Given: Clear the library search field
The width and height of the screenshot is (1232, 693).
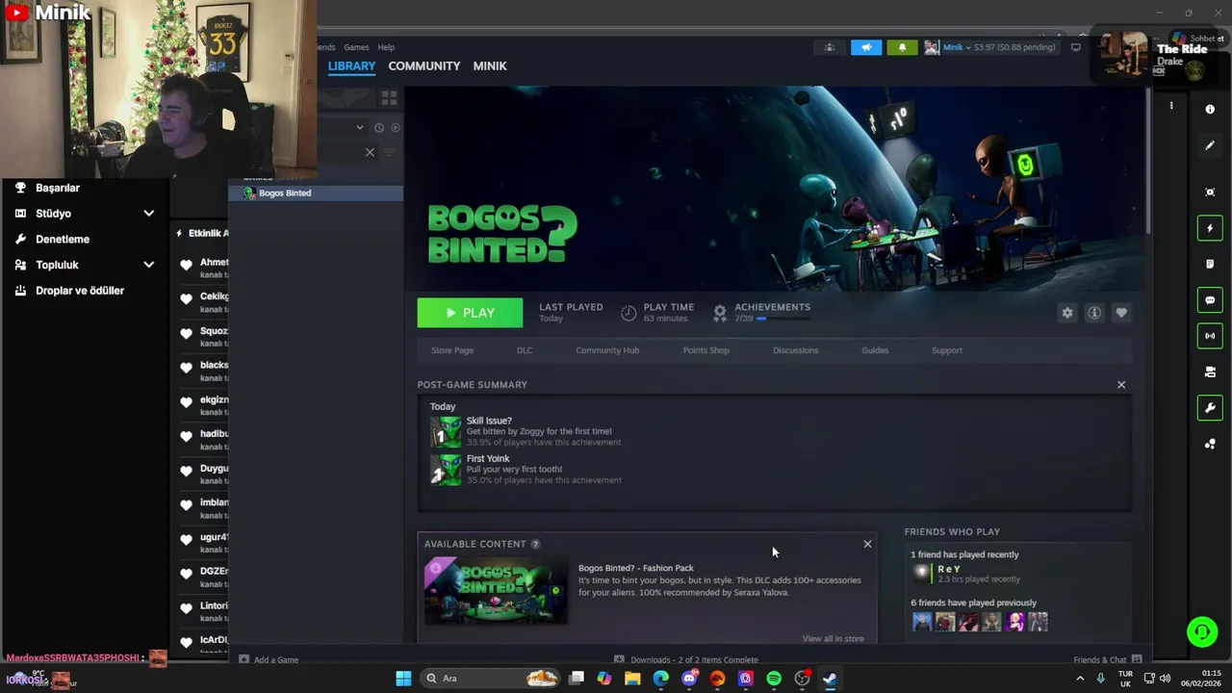Looking at the screenshot, I should 370,152.
